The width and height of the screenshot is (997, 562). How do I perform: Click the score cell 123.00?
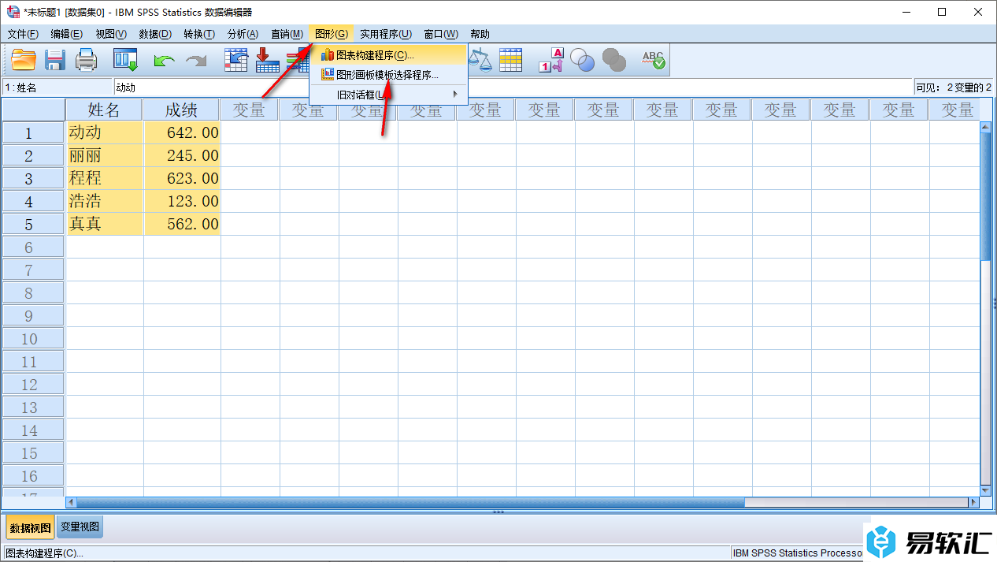pos(182,201)
